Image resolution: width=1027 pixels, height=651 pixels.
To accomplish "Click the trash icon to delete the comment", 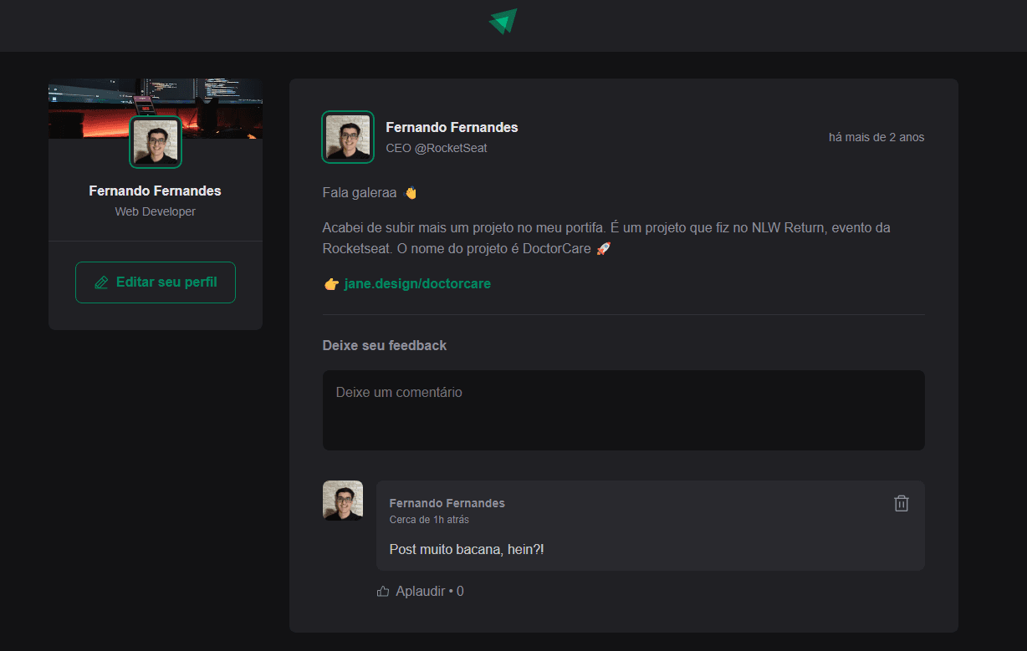I will coord(902,503).
